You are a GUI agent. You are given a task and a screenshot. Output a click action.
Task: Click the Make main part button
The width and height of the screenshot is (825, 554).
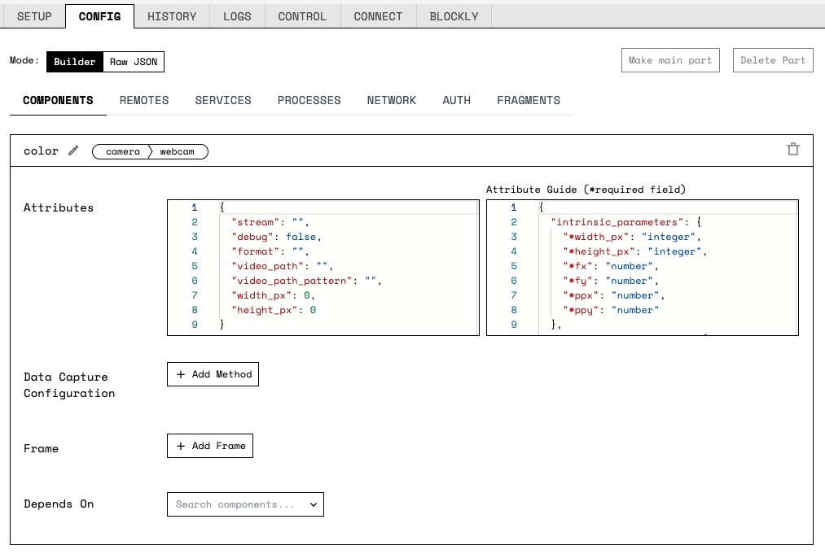click(670, 60)
